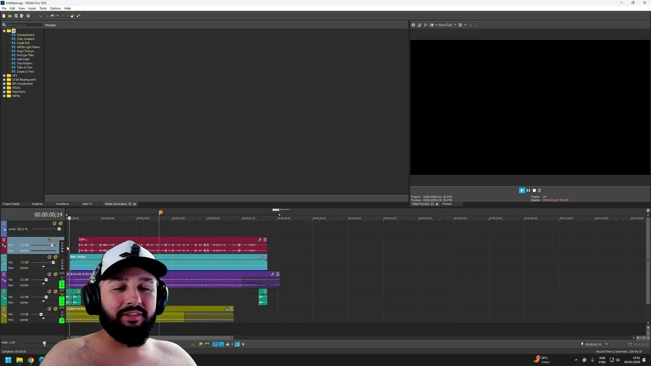651x366 pixels.
Task: Collapse the All folder in generators tree
Action: [x=4, y=31]
